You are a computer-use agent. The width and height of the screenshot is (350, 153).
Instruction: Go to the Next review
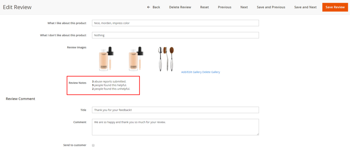point(244,7)
